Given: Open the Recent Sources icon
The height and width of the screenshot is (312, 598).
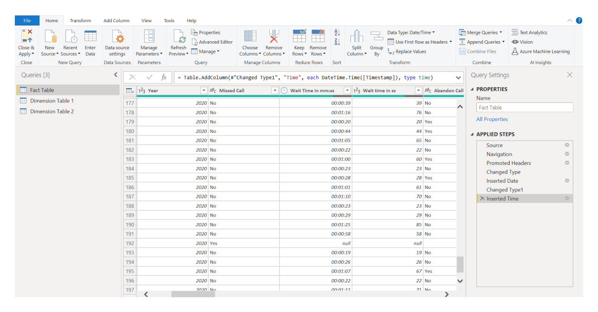Looking at the screenshot, I should point(70,36).
